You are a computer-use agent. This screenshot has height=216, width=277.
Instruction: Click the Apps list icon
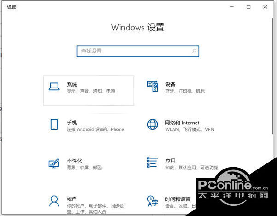tap(153, 162)
